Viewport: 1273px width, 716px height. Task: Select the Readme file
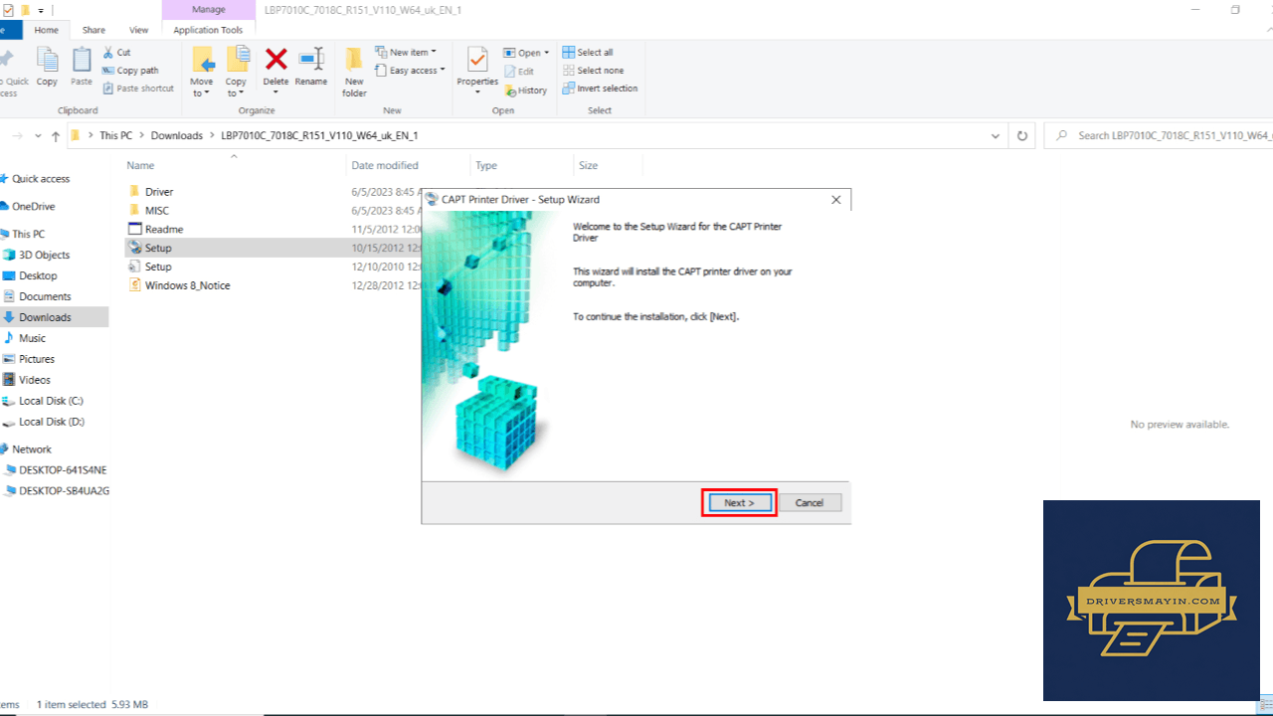point(164,230)
